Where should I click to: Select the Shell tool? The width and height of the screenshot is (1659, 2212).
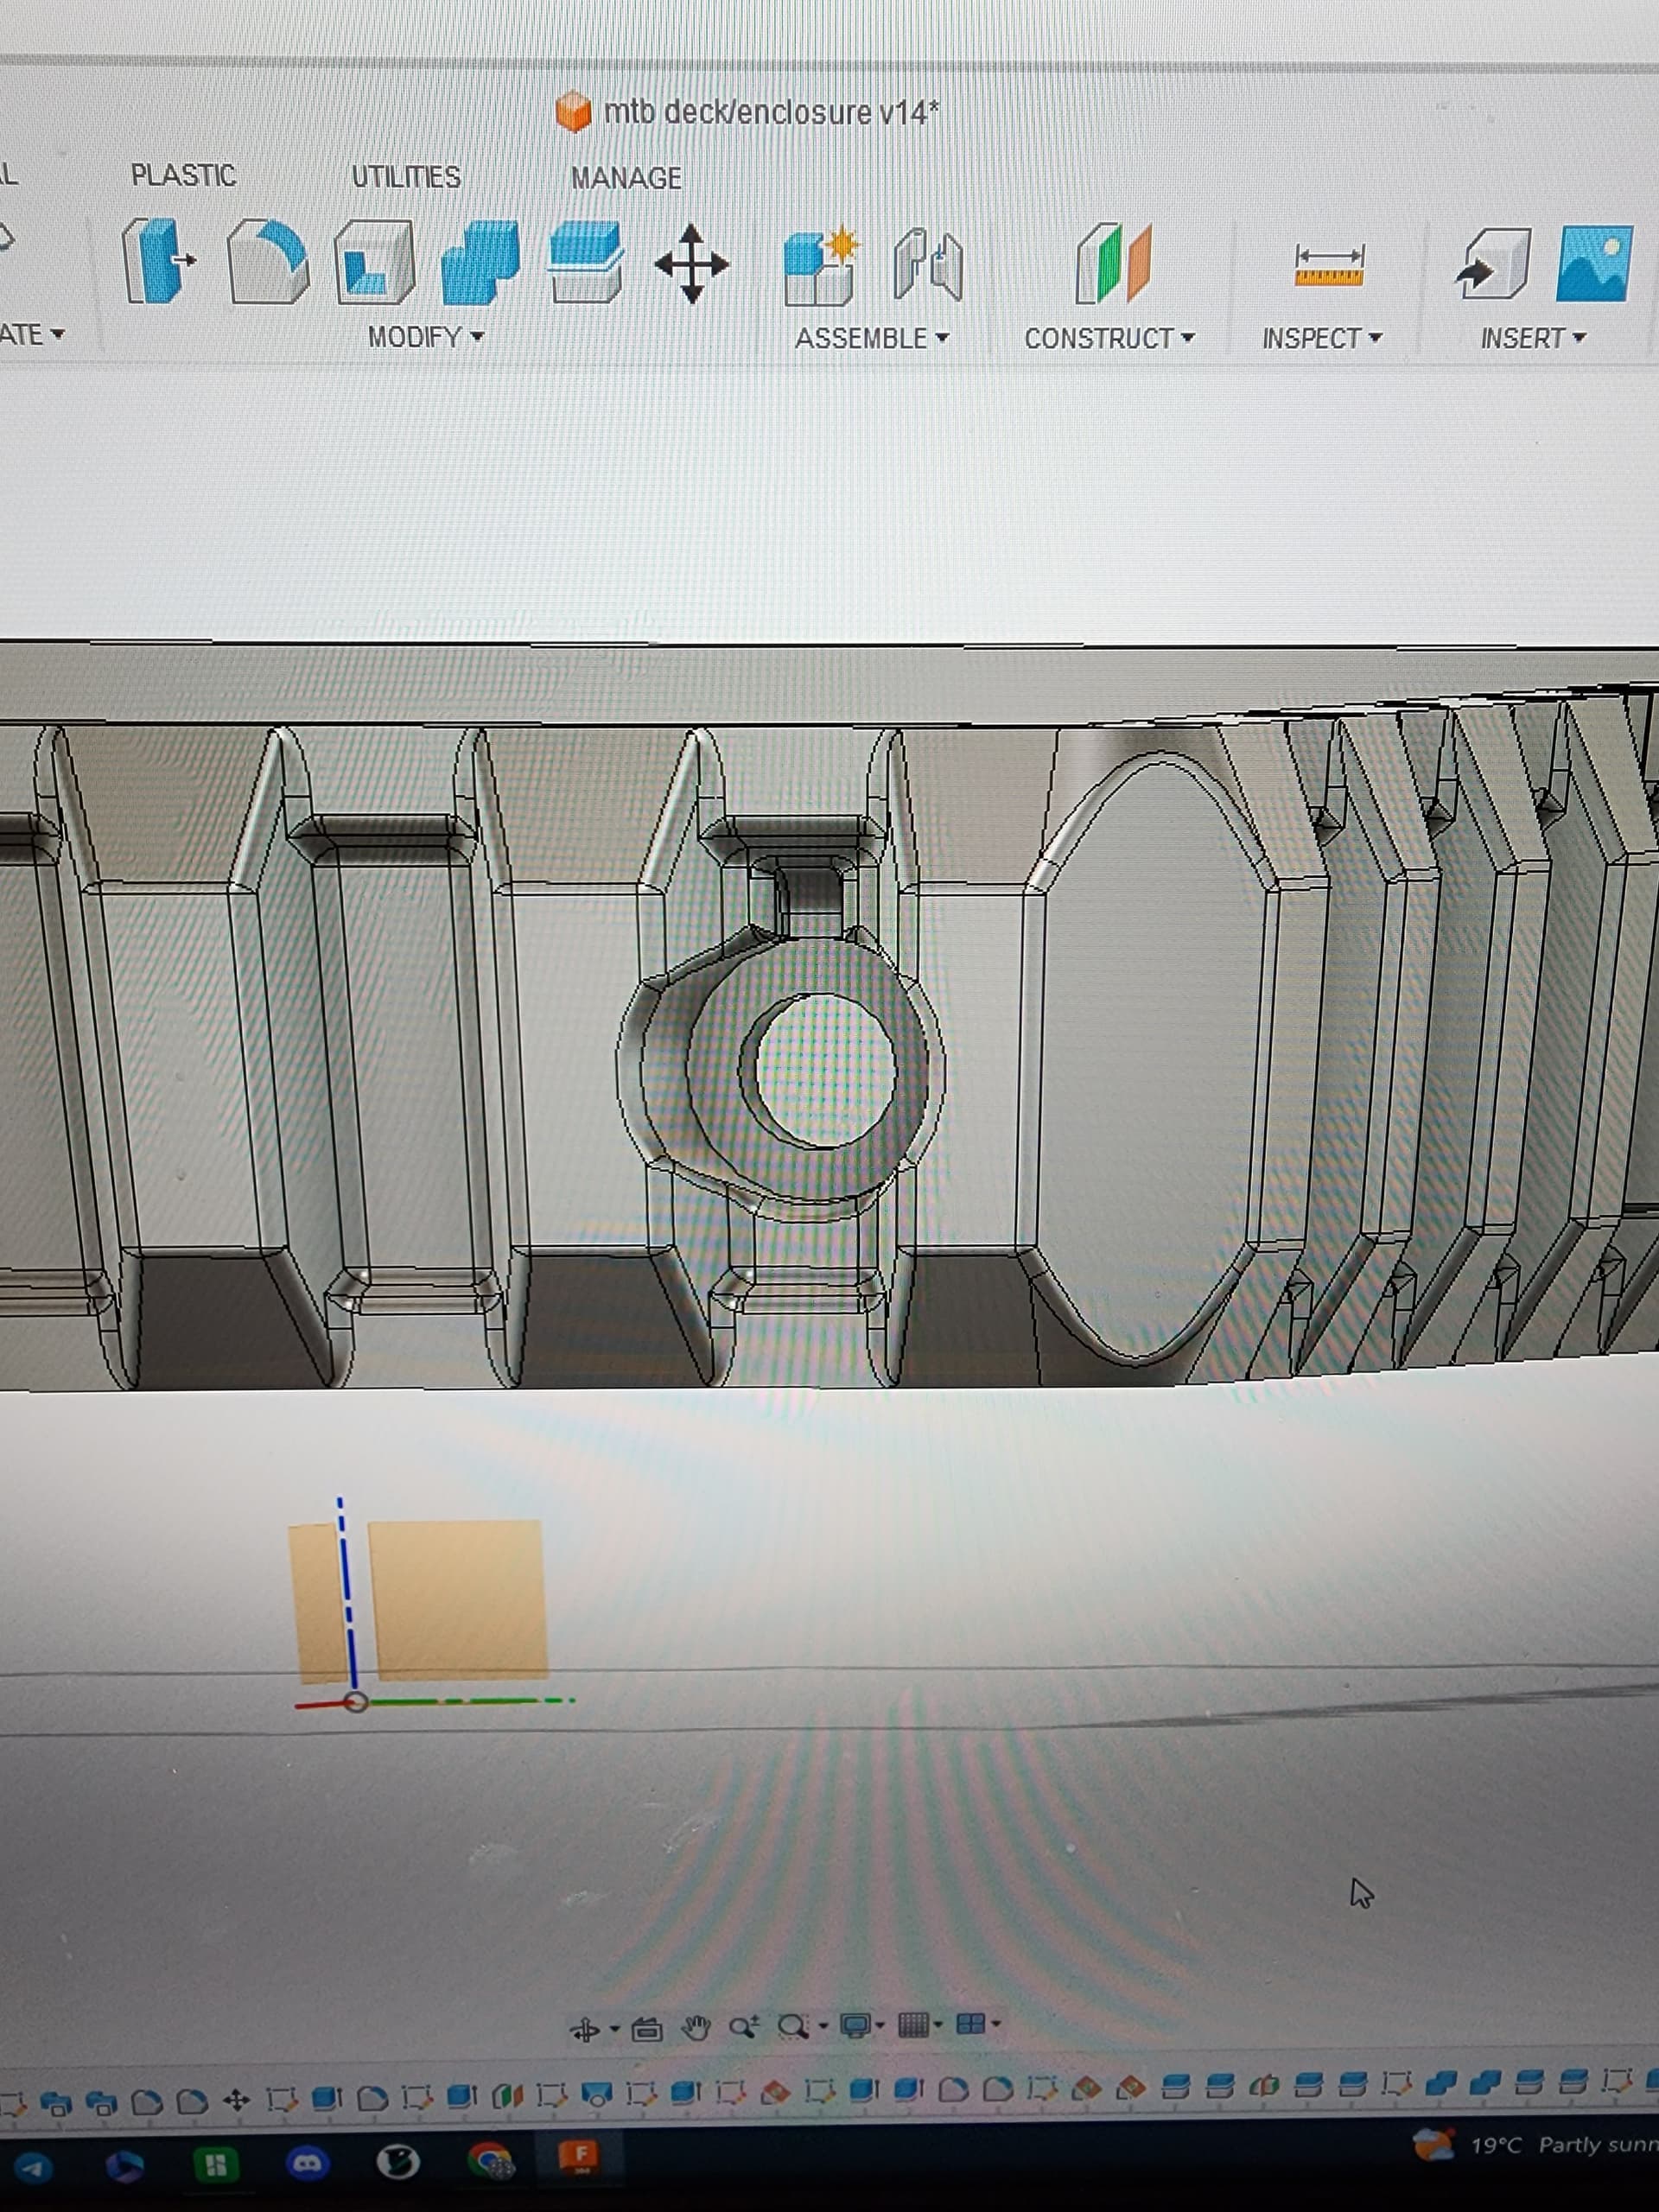374,263
